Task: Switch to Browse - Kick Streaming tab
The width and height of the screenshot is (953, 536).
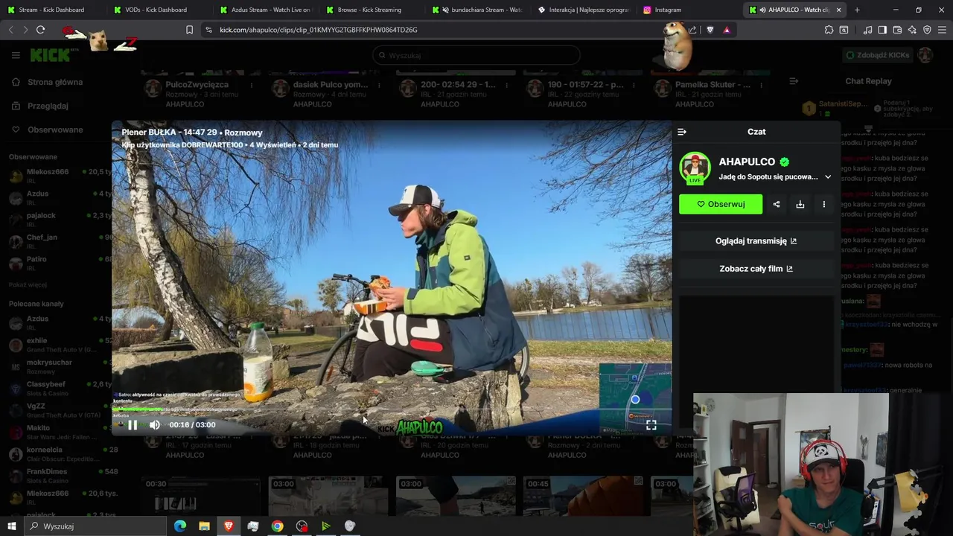Action: [369, 10]
